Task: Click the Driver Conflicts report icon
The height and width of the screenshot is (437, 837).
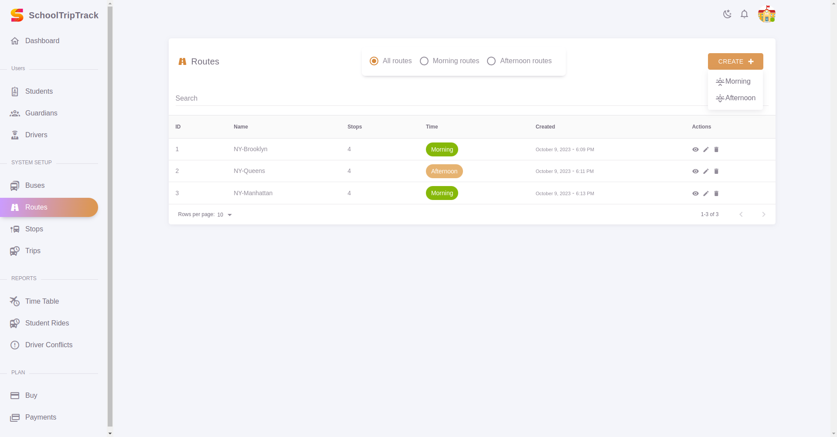Action: tap(15, 345)
